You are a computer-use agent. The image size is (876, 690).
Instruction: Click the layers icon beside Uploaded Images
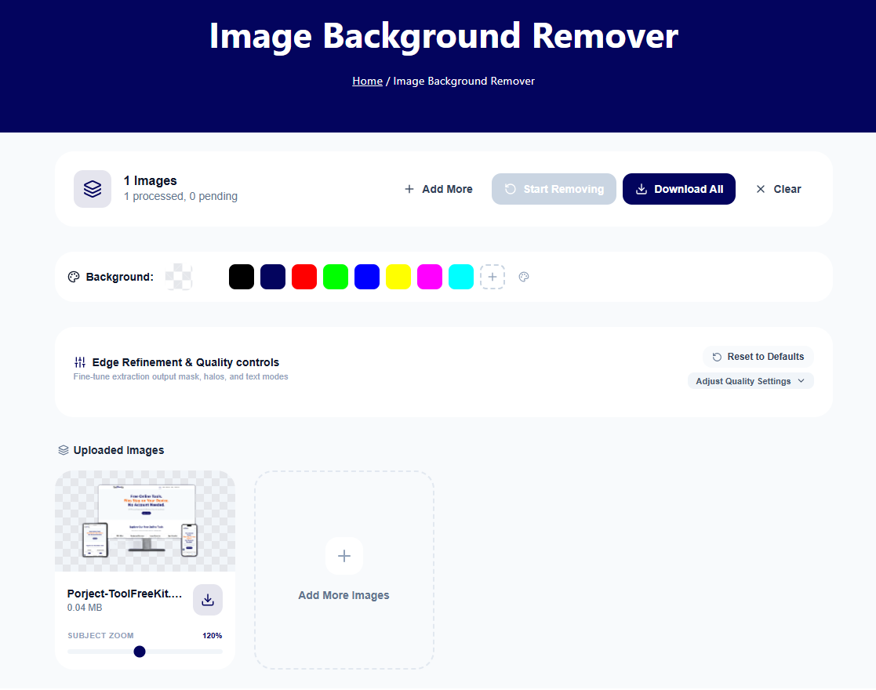(64, 450)
